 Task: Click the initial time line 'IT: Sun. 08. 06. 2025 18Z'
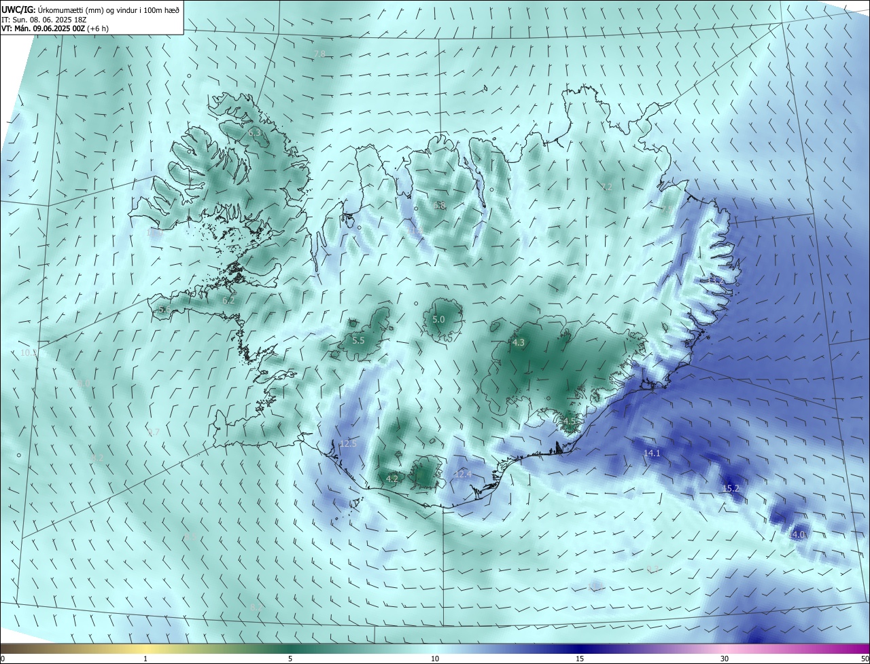click(x=43, y=20)
